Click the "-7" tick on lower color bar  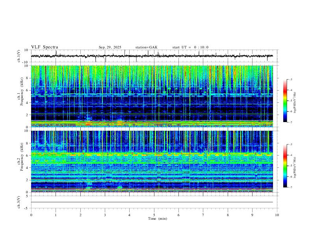pos(290,187)
